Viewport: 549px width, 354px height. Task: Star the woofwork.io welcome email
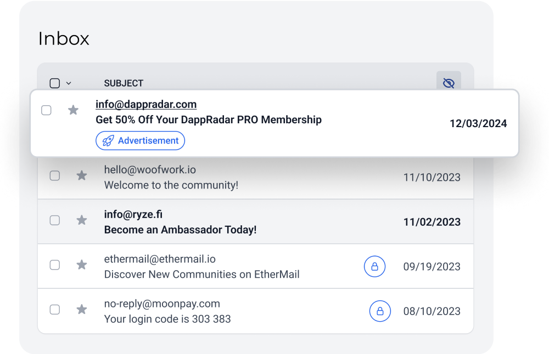click(x=82, y=175)
